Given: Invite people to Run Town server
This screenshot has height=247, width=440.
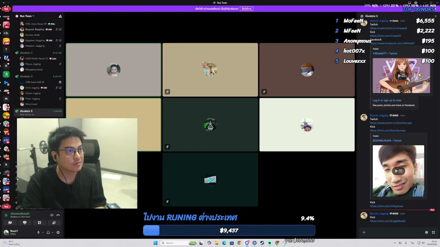Looking at the screenshot, I should coord(60,16).
